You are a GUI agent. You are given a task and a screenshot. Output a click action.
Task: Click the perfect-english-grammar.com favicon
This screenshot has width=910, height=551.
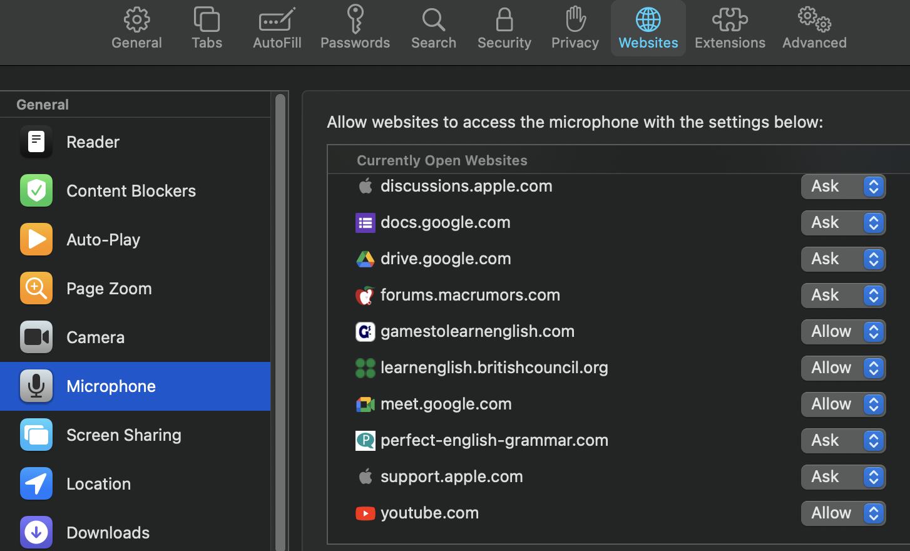click(x=366, y=441)
